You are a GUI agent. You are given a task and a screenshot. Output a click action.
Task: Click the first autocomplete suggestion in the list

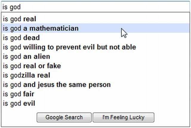(20, 19)
